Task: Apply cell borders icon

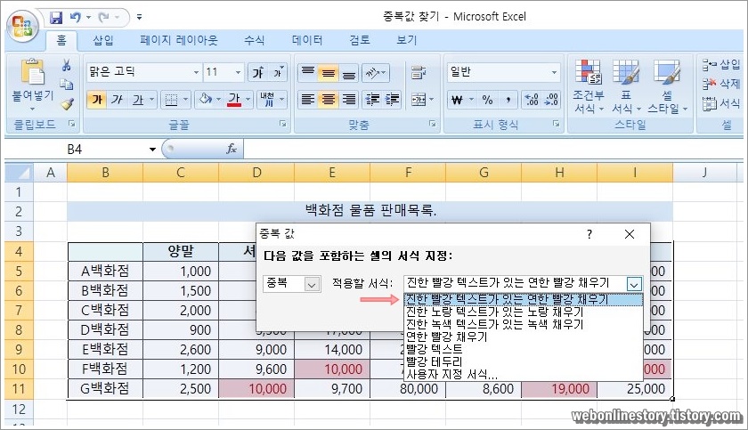Action: pyautogui.click(x=171, y=100)
